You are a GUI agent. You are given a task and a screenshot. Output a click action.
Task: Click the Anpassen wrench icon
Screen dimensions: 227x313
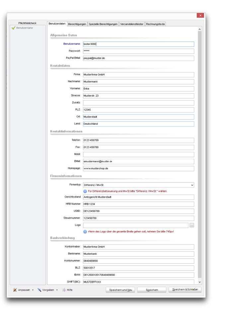pyautogui.click(x=15, y=290)
